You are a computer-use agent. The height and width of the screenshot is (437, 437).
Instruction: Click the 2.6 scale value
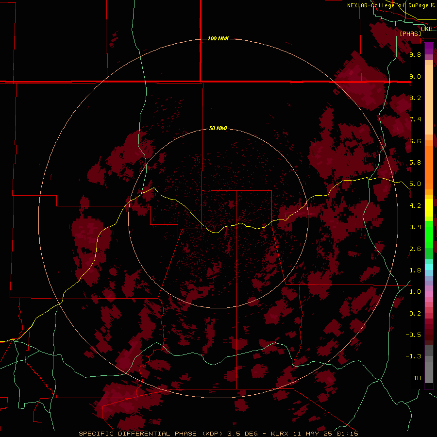point(415,249)
